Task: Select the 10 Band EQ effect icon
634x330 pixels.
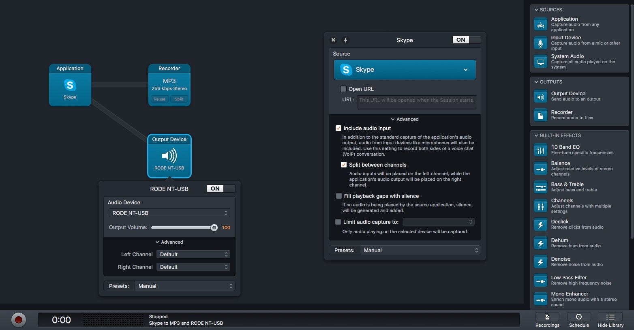Action: [x=541, y=150]
